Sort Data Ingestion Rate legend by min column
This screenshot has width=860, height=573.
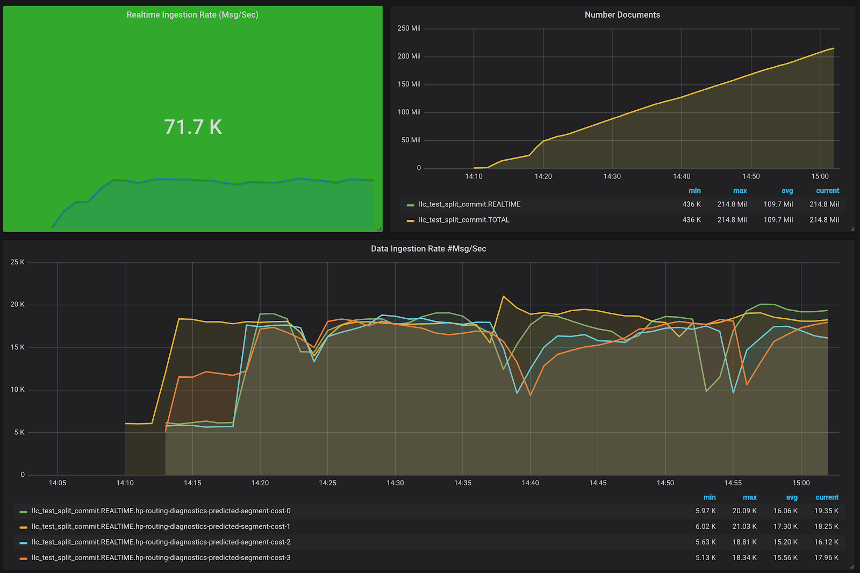coord(709,498)
